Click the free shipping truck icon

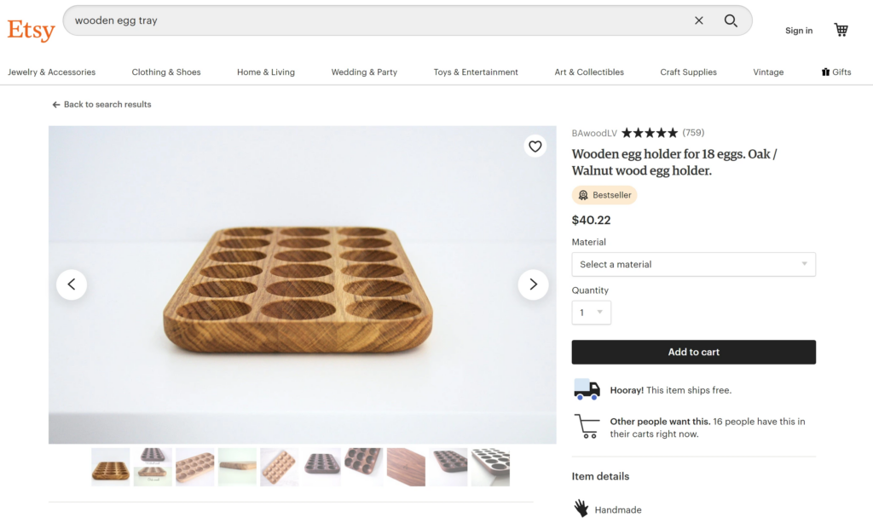coord(586,388)
